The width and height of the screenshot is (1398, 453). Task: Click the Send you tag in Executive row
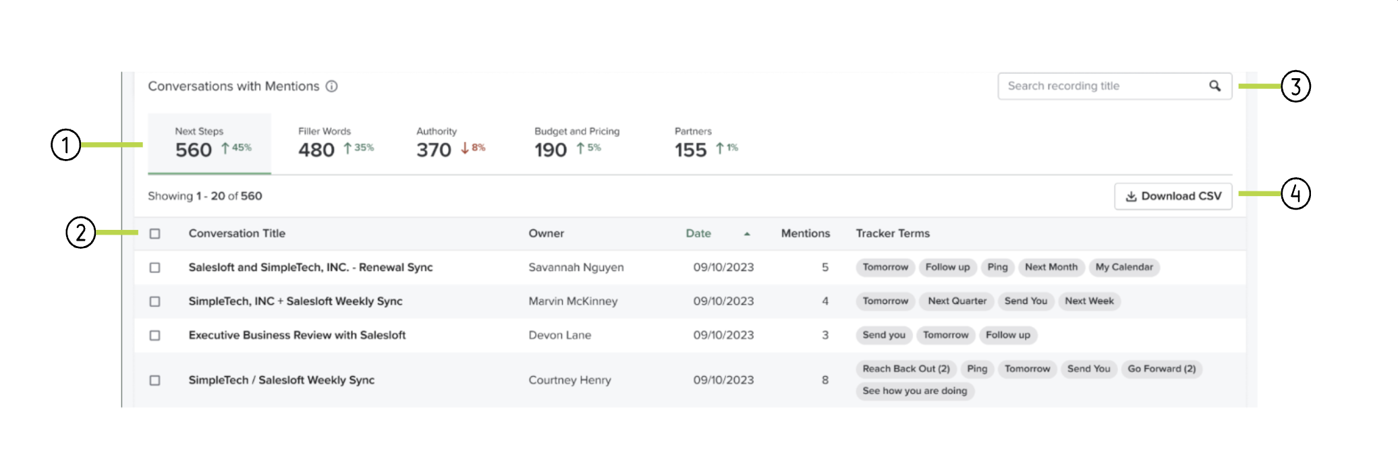(884, 335)
